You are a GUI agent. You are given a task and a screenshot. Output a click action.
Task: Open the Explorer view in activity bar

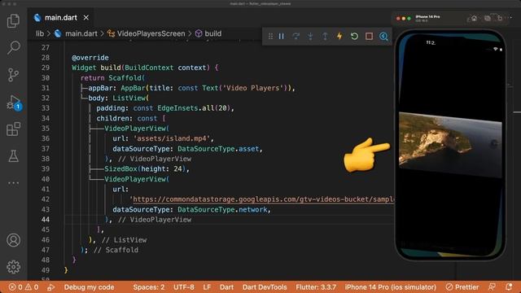tap(13, 20)
